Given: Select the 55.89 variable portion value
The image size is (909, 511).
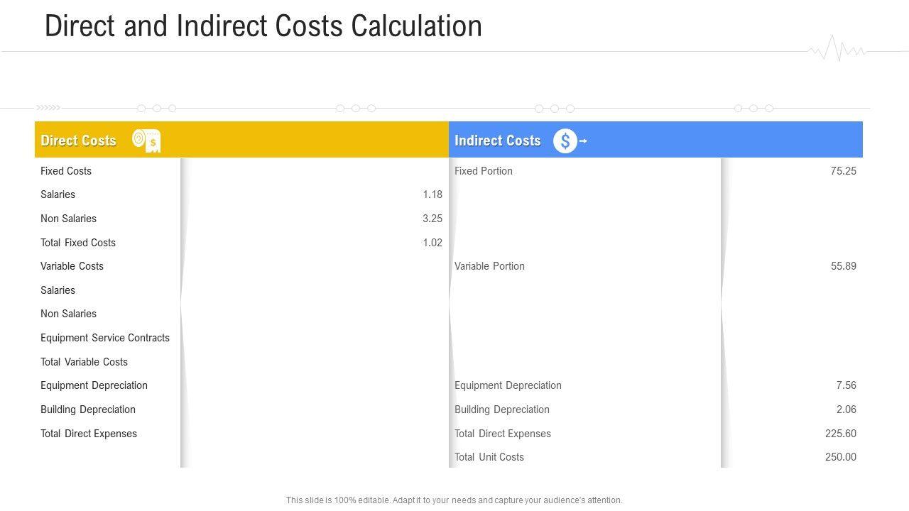Looking at the screenshot, I should 843,266.
